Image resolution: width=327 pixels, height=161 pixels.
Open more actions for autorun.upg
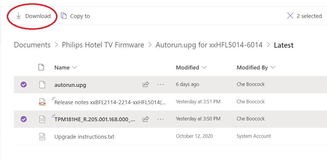(x=160, y=84)
